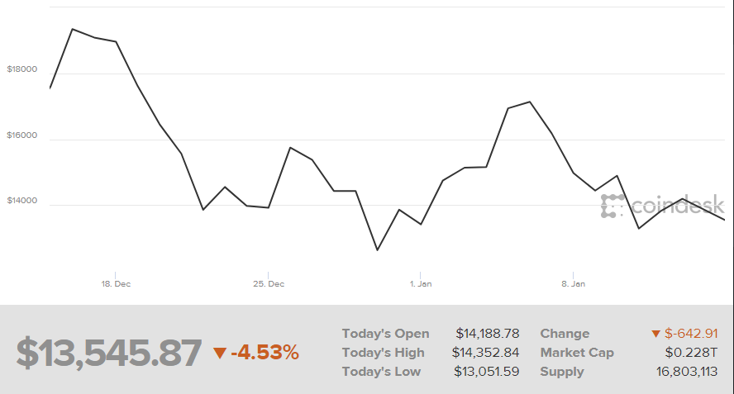Click the $18000 y-axis label
734x394 pixels.
21,69
